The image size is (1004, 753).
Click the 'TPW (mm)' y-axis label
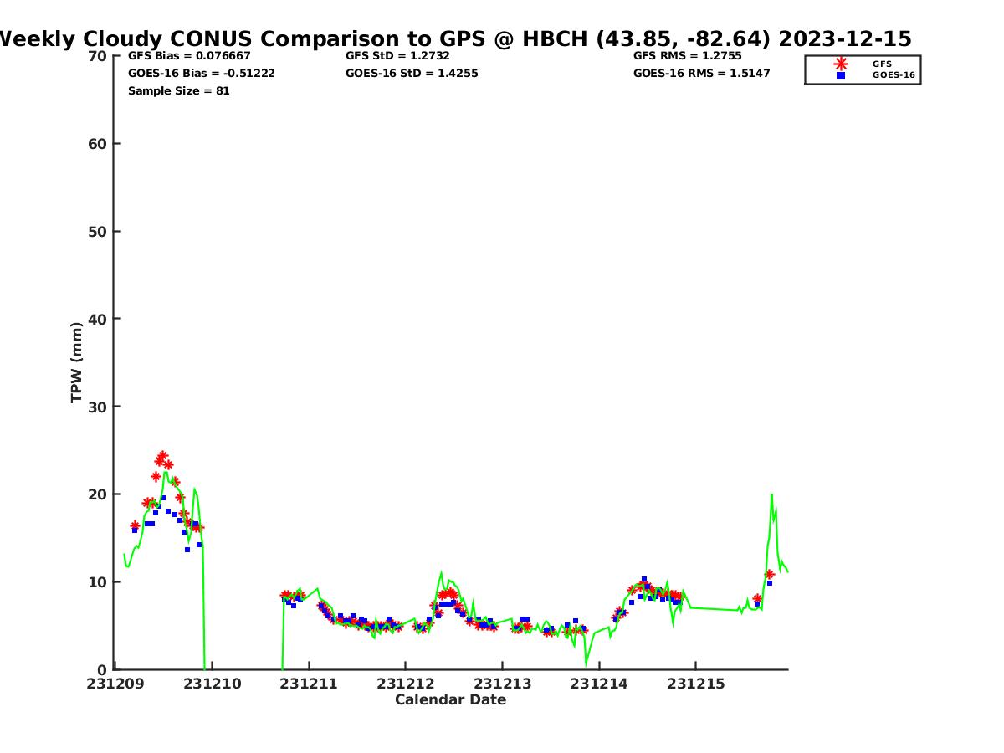point(77,362)
